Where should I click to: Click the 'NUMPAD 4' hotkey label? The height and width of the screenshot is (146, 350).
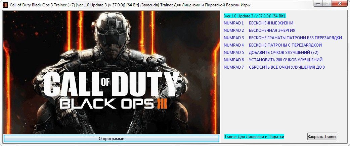[234, 45]
